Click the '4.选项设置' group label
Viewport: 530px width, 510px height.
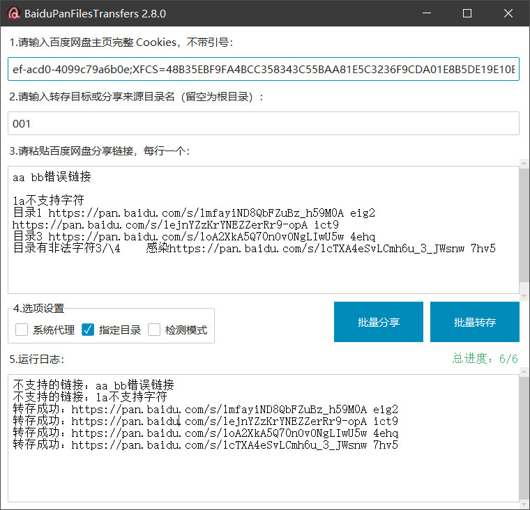click(38, 308)
